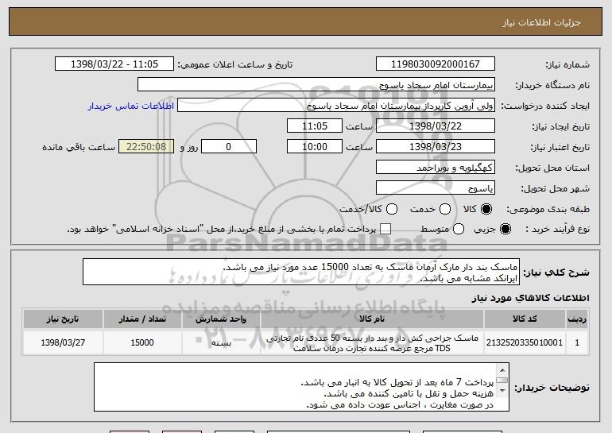Screen dimensions: 612x433
Task: Click the نام کالا column header
Action: point(372,319)
